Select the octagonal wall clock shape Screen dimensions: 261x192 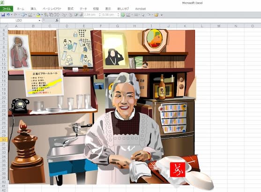pos(155,40)
